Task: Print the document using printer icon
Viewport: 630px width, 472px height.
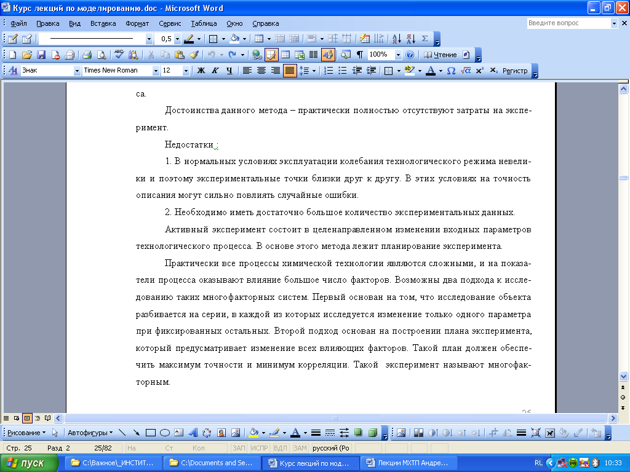Action: [87, 55]
